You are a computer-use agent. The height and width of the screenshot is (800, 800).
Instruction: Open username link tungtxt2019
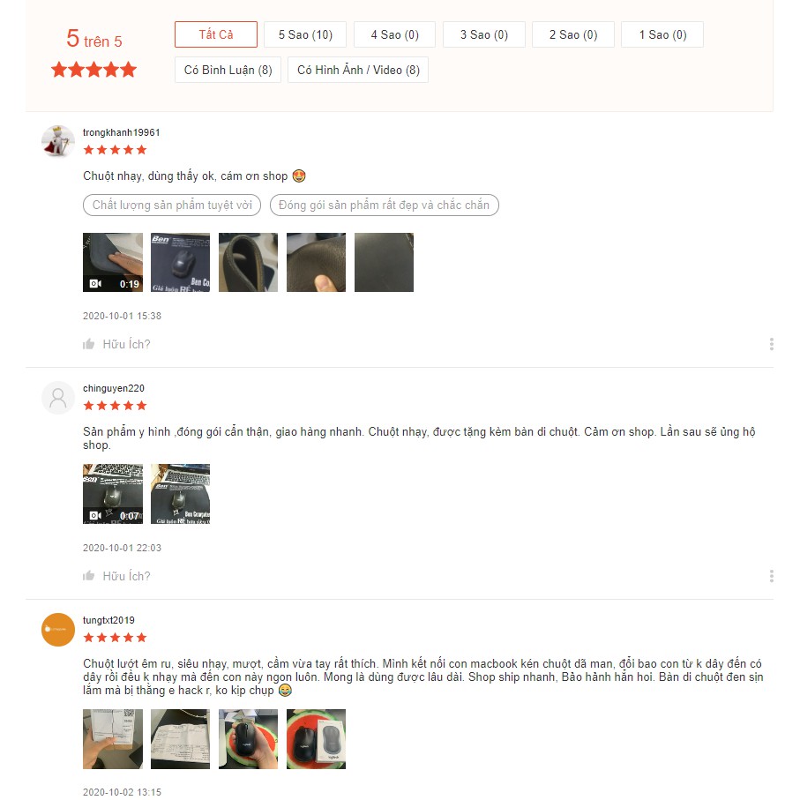pyautogui.click(x=108, y=620)
